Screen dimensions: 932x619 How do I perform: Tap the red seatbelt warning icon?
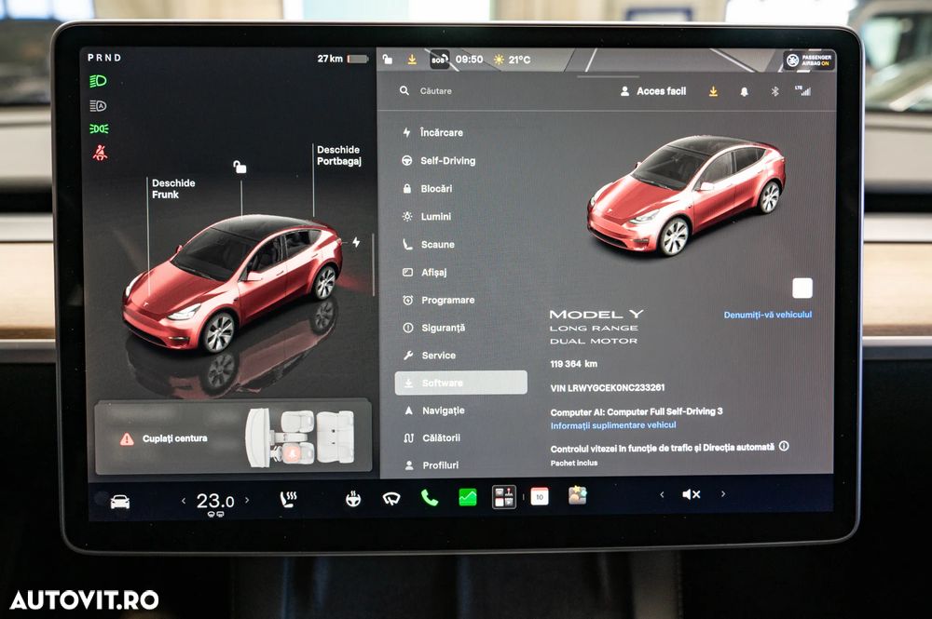(100, 153)
